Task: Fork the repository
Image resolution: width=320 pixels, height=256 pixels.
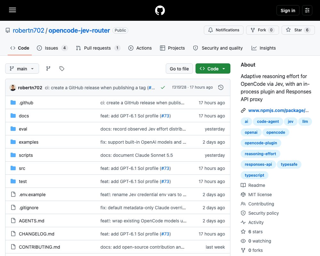Action: point(262,30)
